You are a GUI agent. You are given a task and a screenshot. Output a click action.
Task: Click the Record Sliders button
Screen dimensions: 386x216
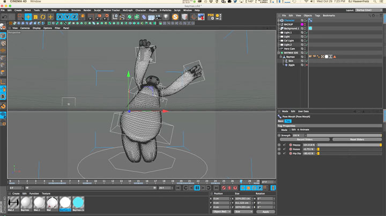click(305, 139)
